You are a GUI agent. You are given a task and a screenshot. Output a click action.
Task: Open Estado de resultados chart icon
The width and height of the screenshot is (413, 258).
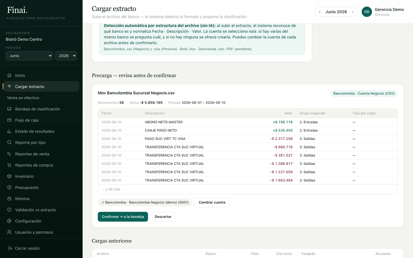[9, 131]
